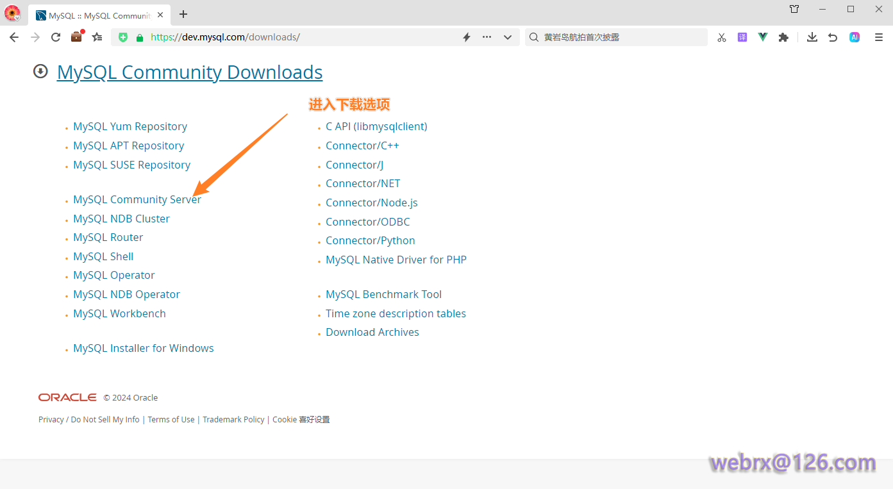Image resolution: width=893 pixels, height=489 pixels.
Task: Open MySQL Router link
Action: point(108,238)
